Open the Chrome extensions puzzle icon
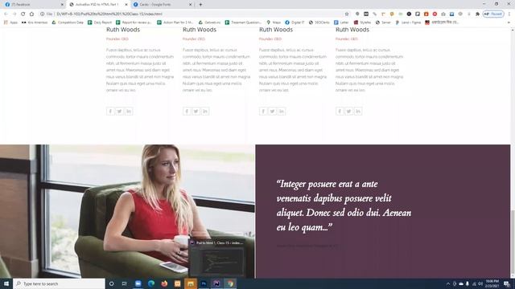515x289 pixels. (x=477, y=14)
